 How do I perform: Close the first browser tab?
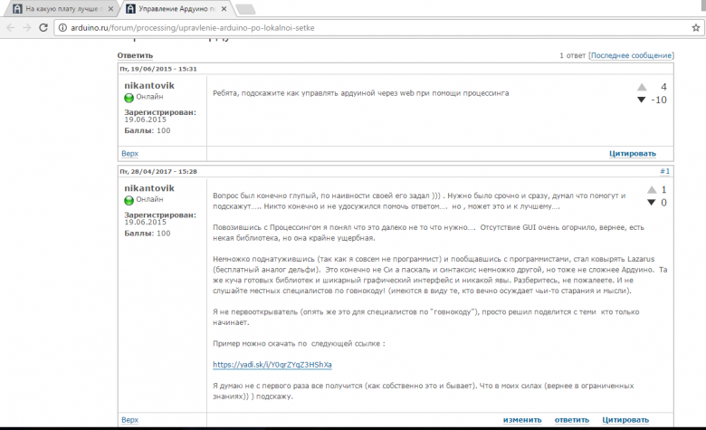tap(110, 9)
